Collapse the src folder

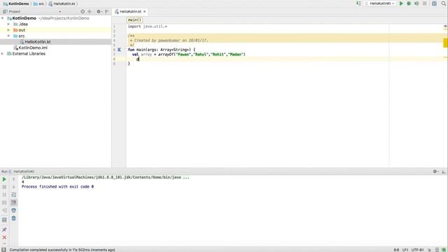pyautogui.click(x=8, y=36)
